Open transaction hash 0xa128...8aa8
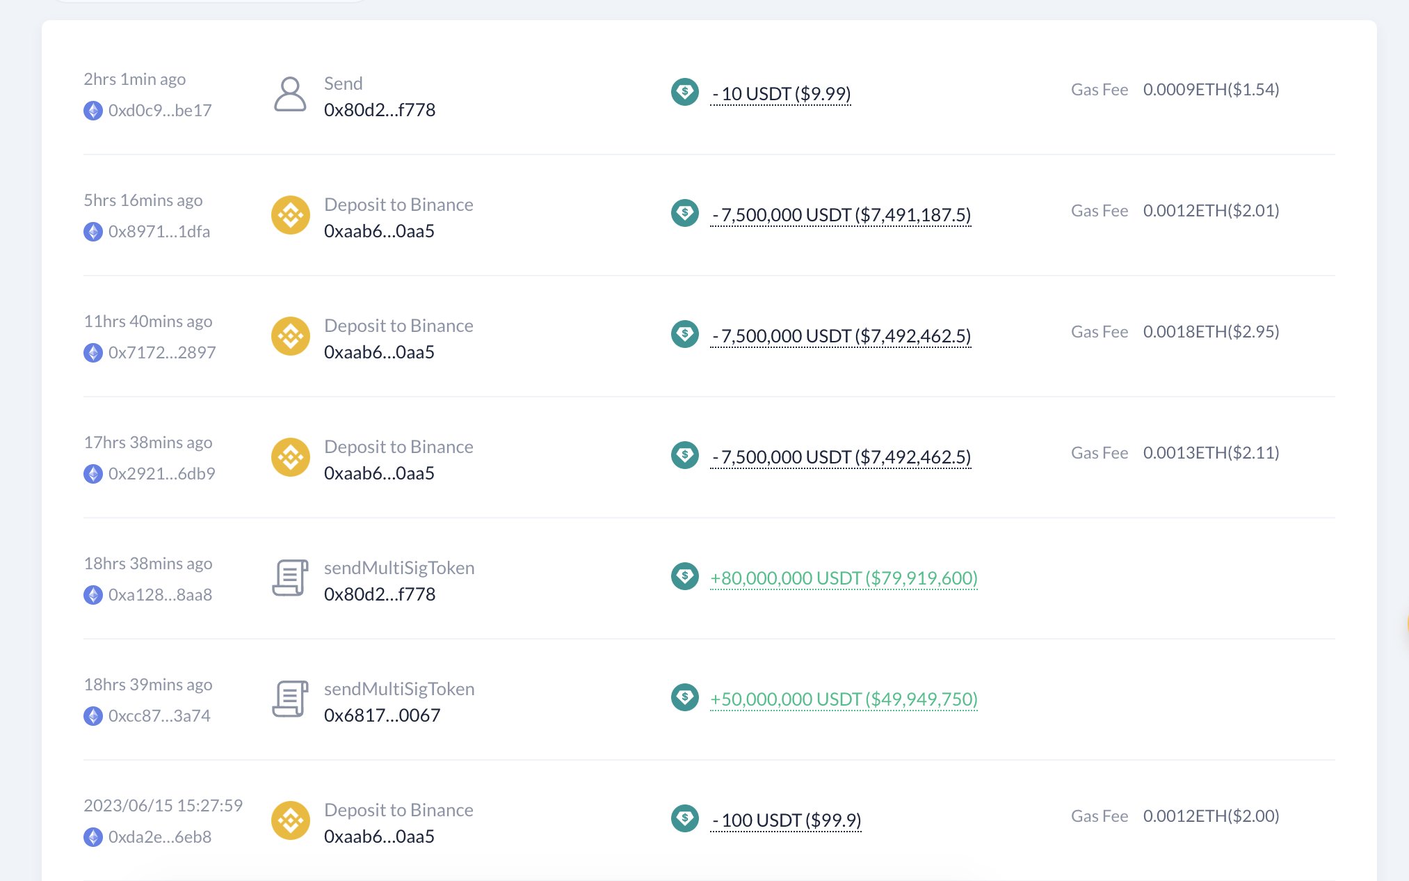Screen dimensions: 1409x881 [161, 595]
